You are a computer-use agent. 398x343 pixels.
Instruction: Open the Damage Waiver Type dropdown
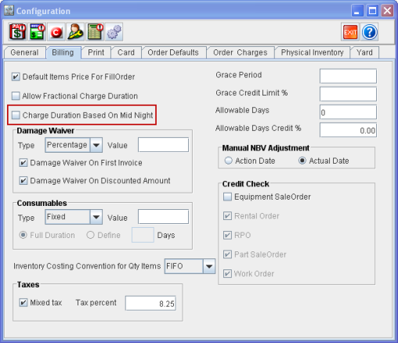click(x=96, y=145)
